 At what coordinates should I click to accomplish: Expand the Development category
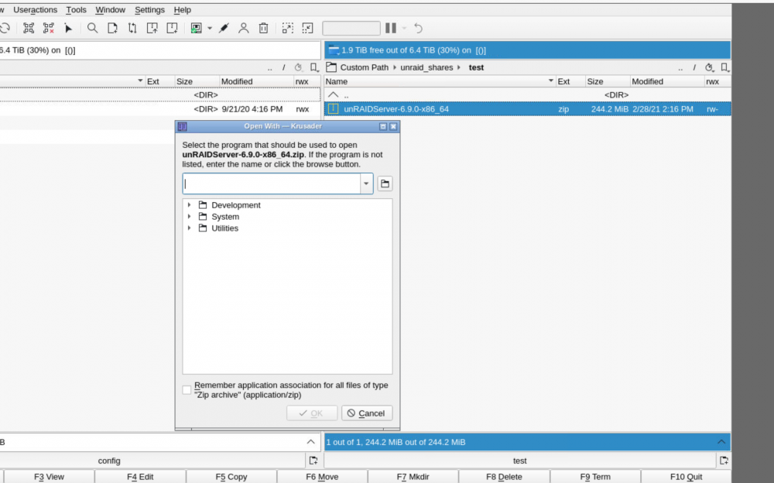(x=189, y=205)
